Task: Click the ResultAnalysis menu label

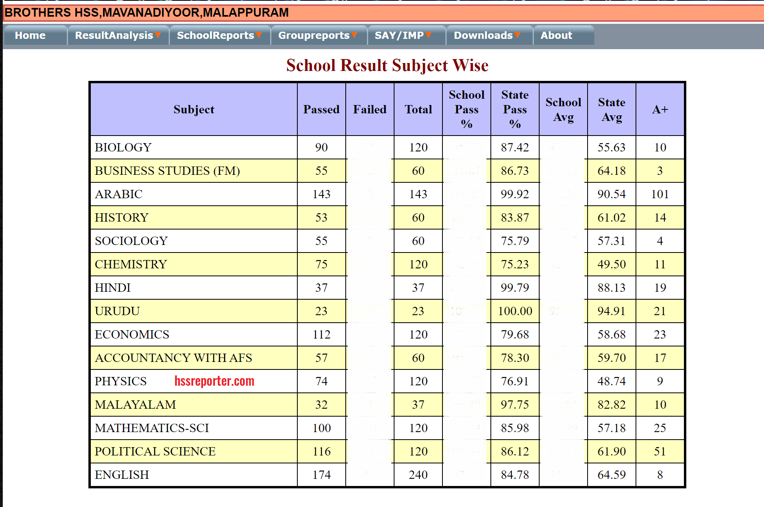Action: pyautogui.click(x=114, y=35)
